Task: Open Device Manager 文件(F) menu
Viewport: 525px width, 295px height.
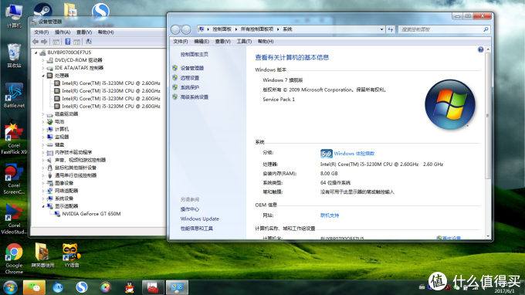Action: 42,32
